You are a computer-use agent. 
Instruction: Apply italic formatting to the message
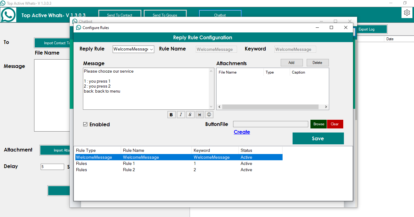pos(181,115)
